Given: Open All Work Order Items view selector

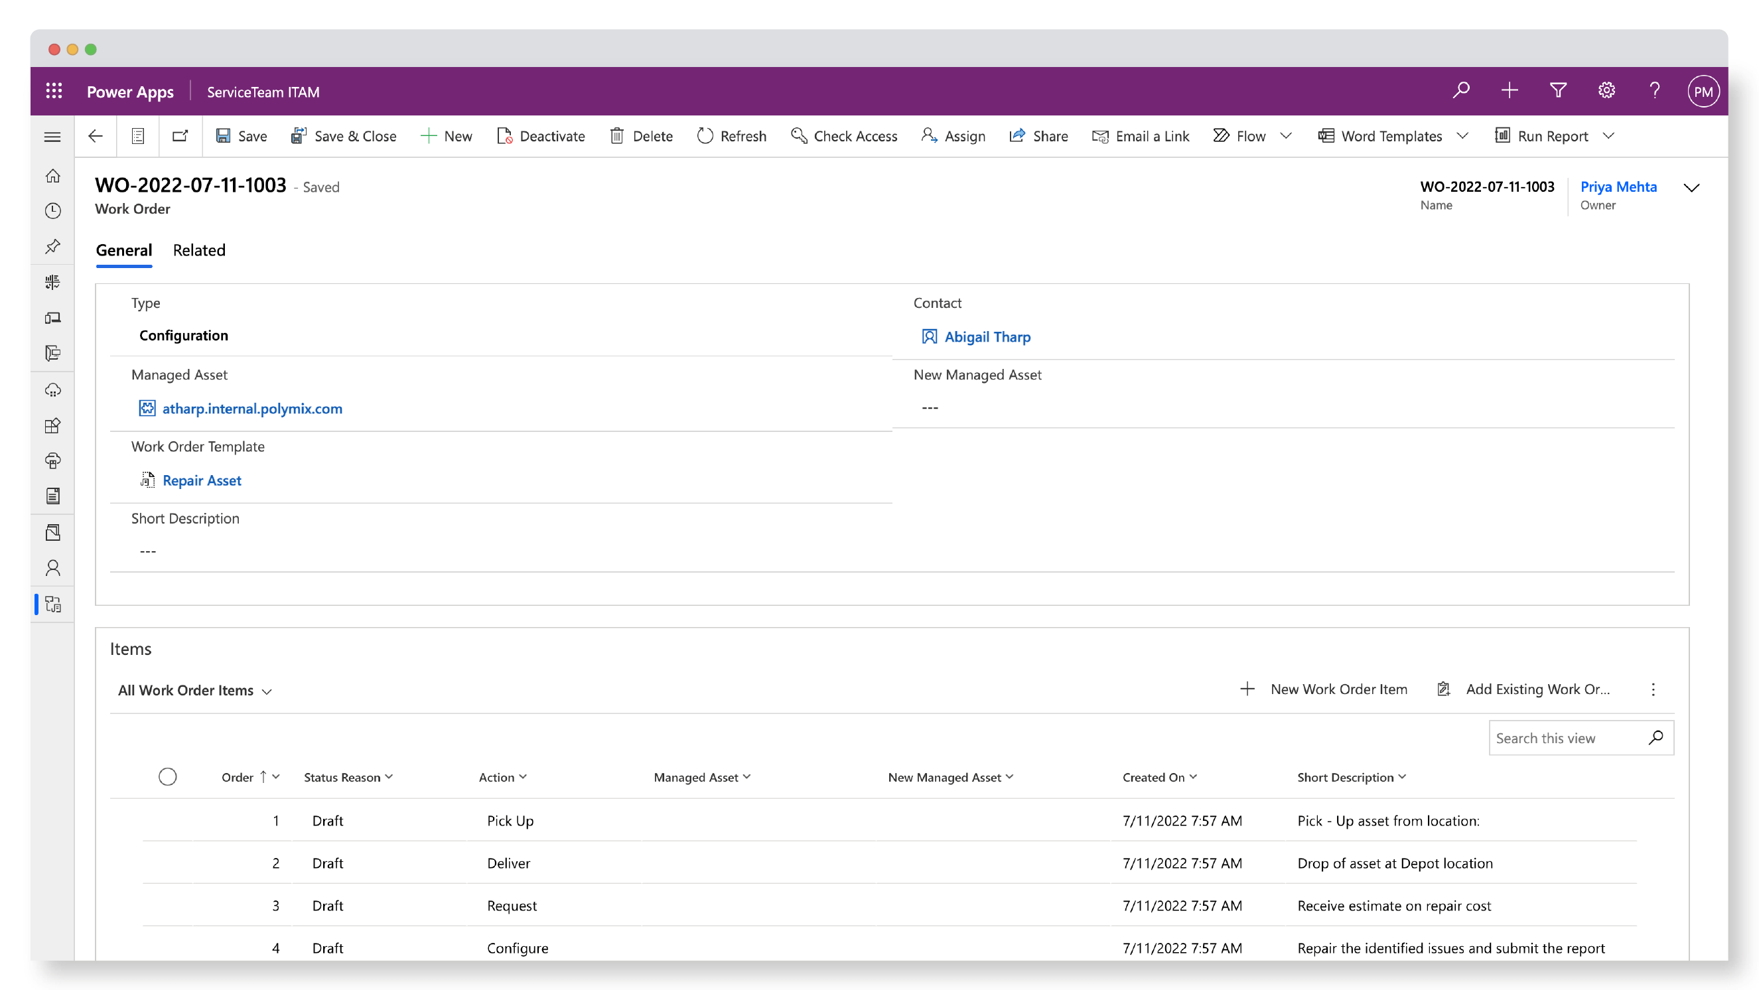Looking at the screenshot, I should click(195, 690).
